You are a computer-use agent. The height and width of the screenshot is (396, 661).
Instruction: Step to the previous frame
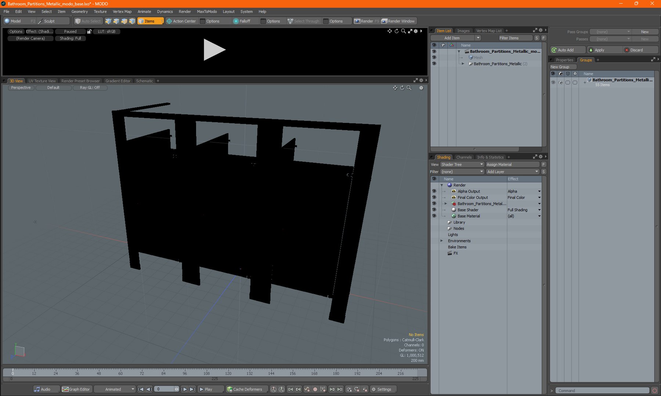coord(149,389)
